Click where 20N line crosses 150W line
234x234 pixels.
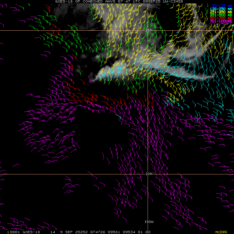click(x=147, y=174)
